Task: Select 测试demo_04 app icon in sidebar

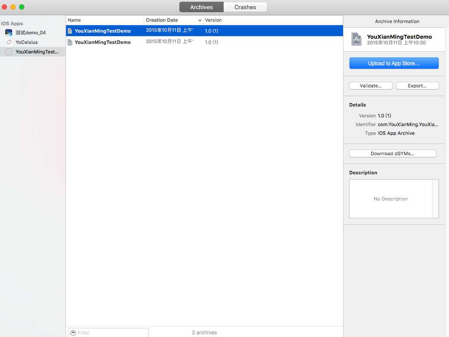Action: pos(9,33)
